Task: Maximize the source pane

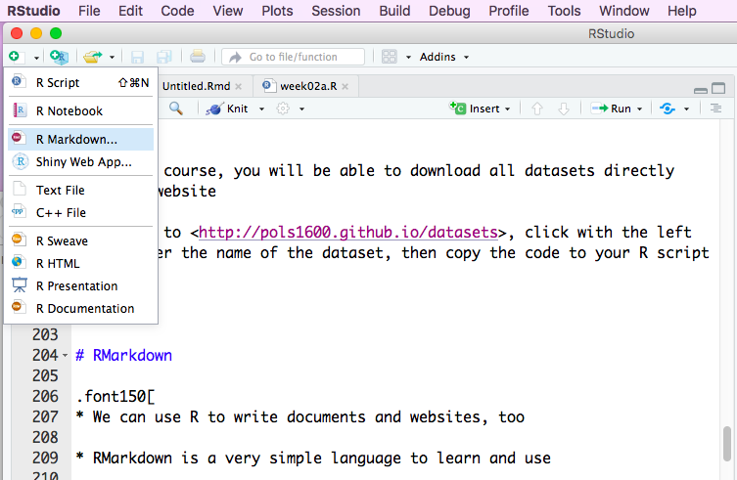Action: tap(718, 88)
